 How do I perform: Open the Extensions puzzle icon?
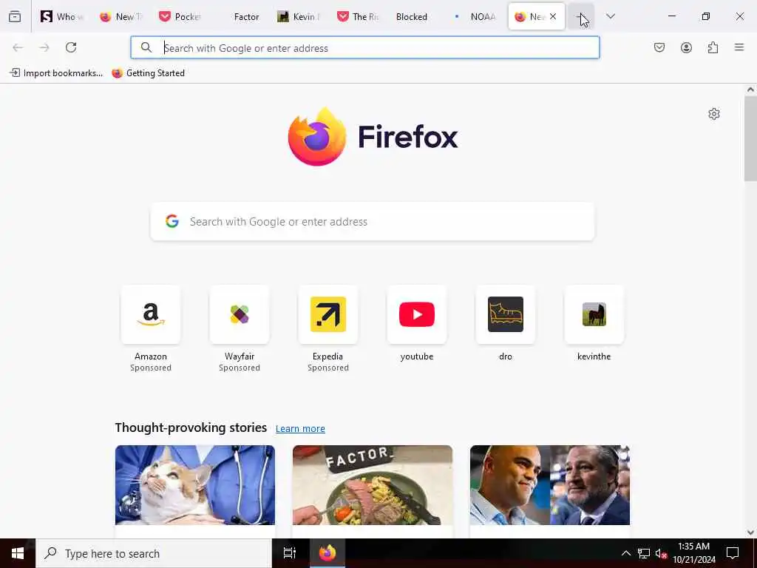[713, 47]
